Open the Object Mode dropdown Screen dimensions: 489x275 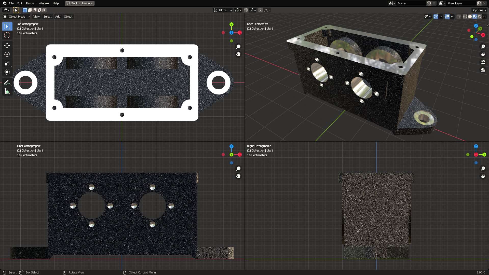coord(17,17)
